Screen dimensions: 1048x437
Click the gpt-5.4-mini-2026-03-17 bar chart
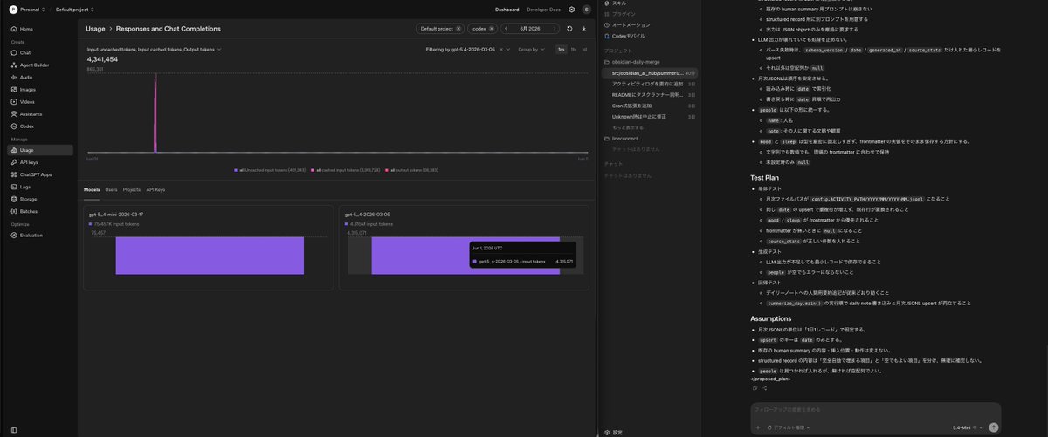[210, 256]
